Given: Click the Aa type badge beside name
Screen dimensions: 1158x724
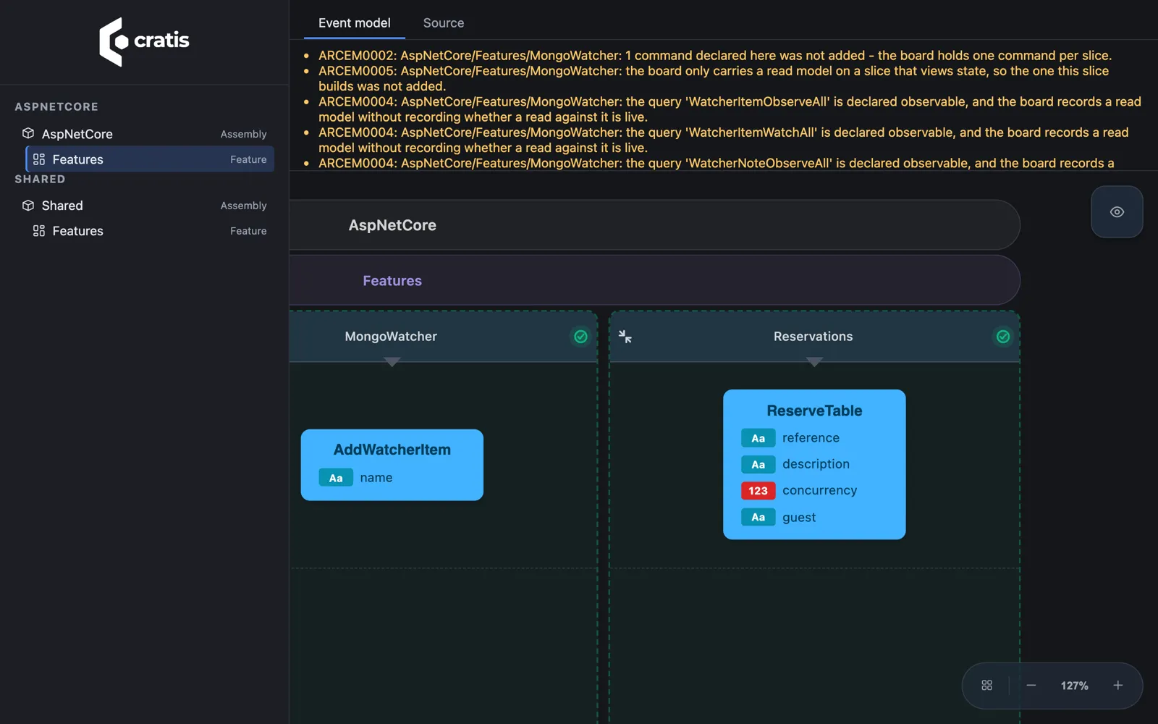Looking at the screenshot, I should tap(336, 478).
